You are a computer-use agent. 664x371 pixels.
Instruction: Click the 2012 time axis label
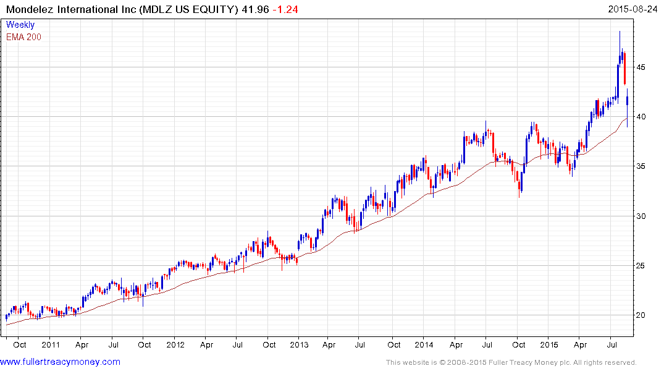[175, 344]
